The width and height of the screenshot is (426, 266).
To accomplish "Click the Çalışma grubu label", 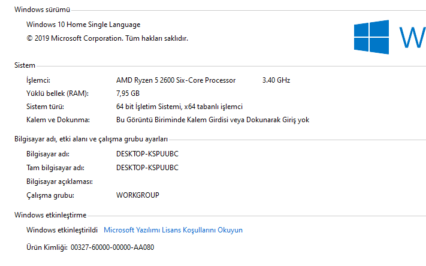I will (50, 195).
